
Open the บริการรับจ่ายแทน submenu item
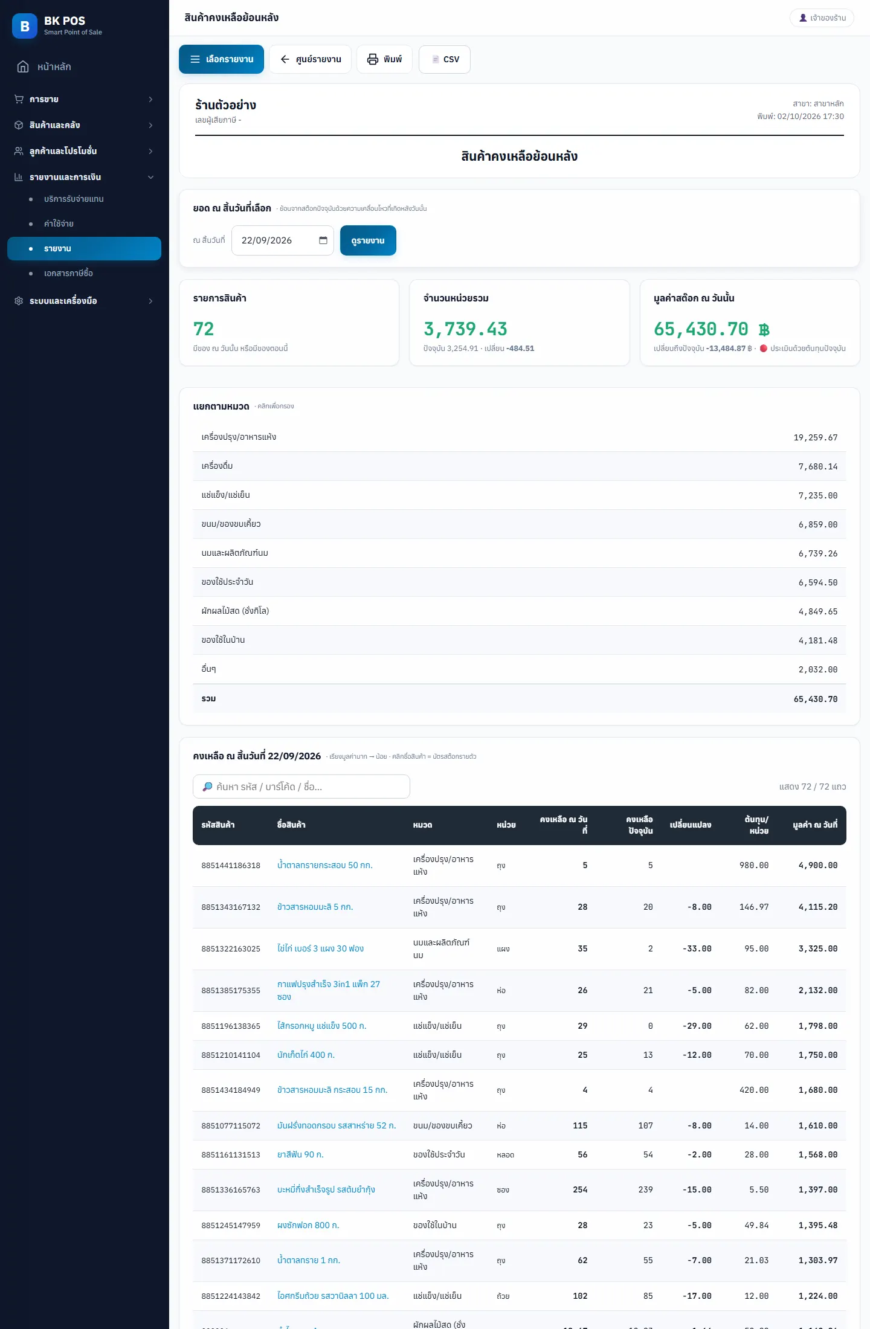84,199
